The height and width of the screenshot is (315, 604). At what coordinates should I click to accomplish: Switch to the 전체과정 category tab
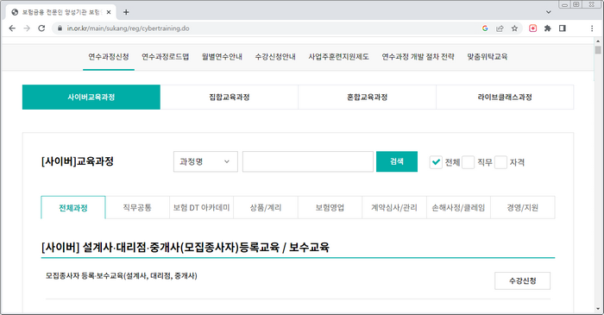(73, 208)
